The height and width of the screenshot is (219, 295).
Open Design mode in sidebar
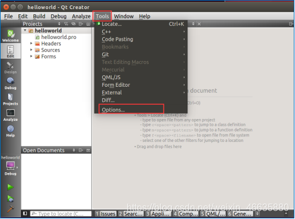pyautogui.click(x=10, y=68)
